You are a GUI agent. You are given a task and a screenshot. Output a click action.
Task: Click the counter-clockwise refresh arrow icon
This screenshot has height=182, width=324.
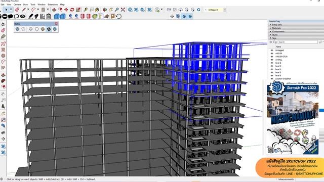coord(118,17)
